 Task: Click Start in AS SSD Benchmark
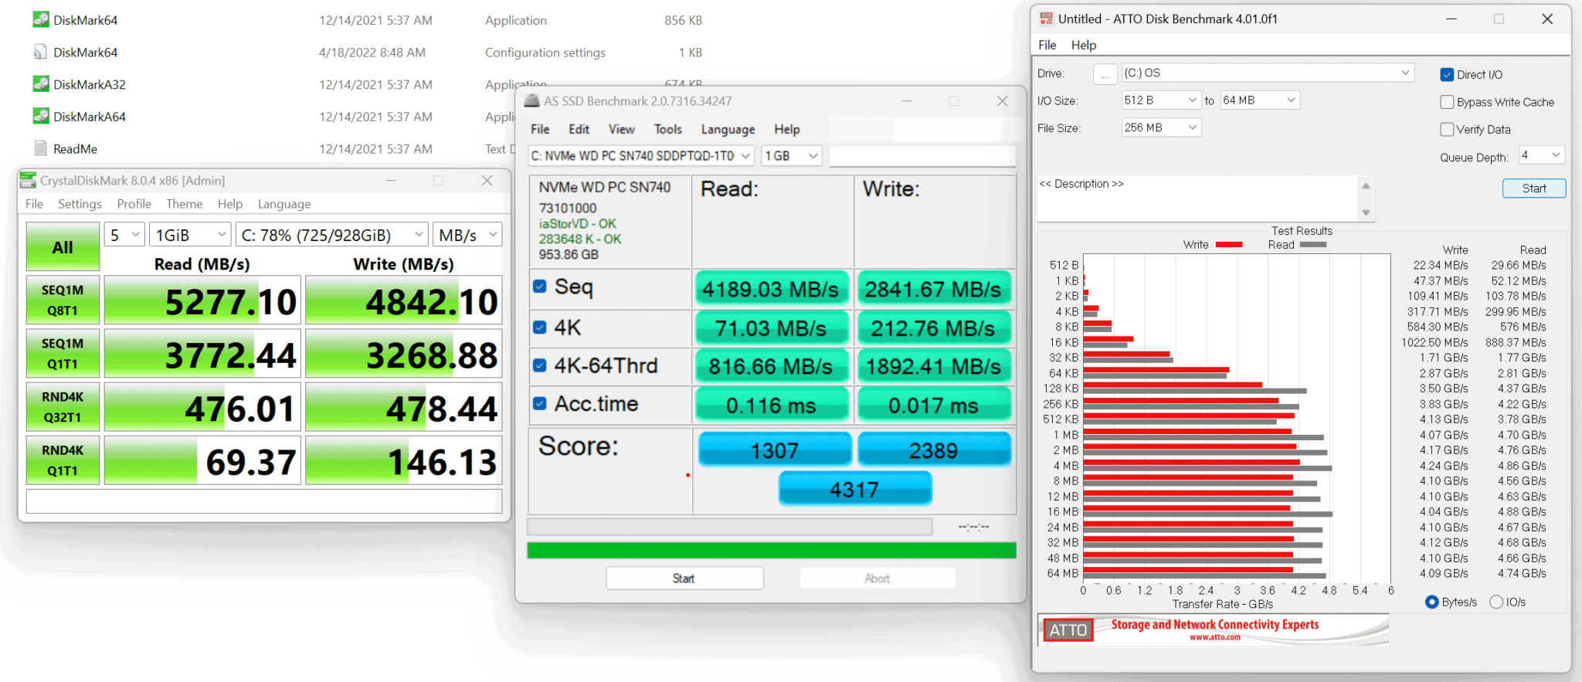684,579
